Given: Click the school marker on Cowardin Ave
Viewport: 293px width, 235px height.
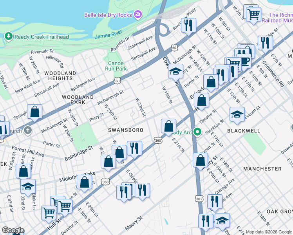Looking at the screenshot, I should click(175, 72).
